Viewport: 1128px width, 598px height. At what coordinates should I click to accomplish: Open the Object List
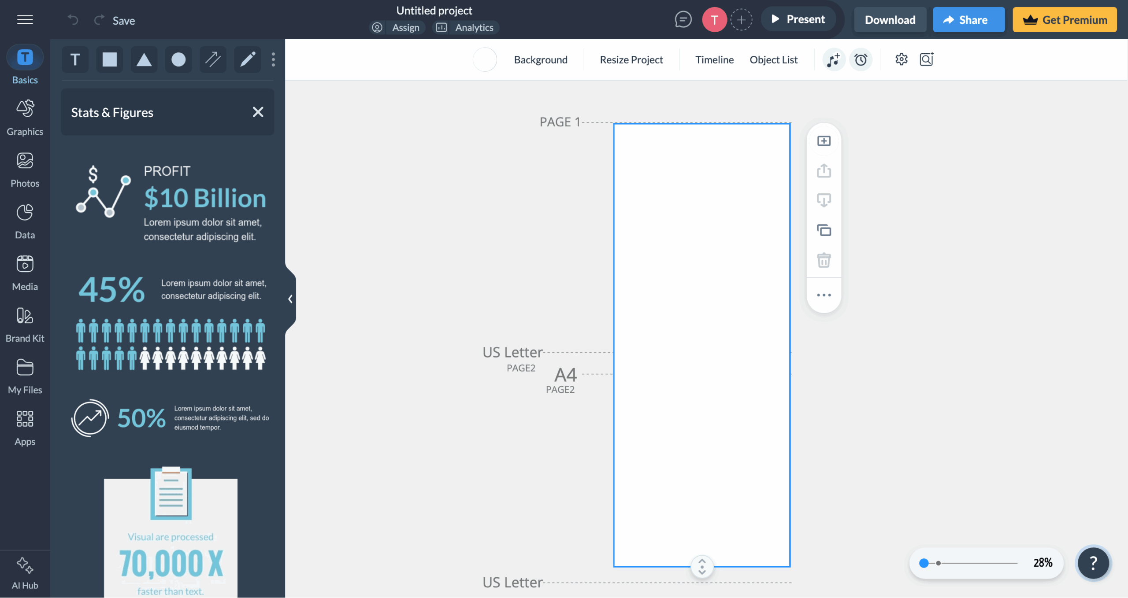pyautogui.click(x=773, y=59)
